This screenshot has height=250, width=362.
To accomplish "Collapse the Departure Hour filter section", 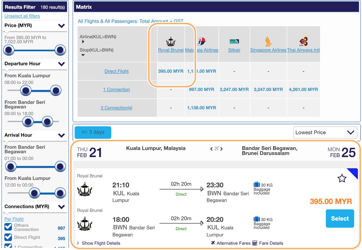I will pos(62,64).
